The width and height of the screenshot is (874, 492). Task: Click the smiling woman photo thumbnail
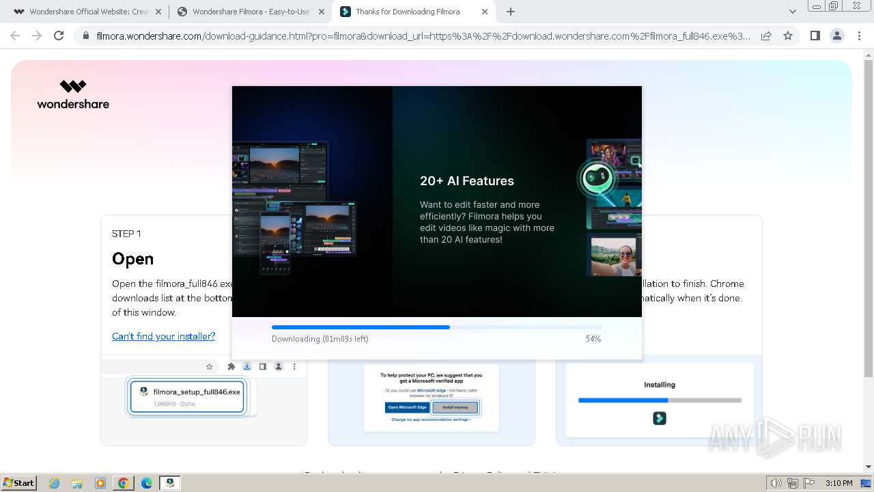[614, 255]
